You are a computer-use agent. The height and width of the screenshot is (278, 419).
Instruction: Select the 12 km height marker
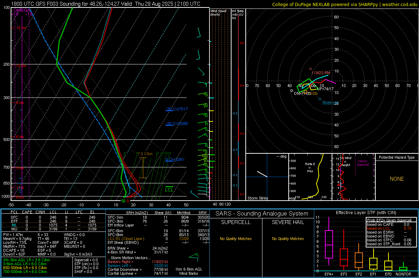[21, 66]
